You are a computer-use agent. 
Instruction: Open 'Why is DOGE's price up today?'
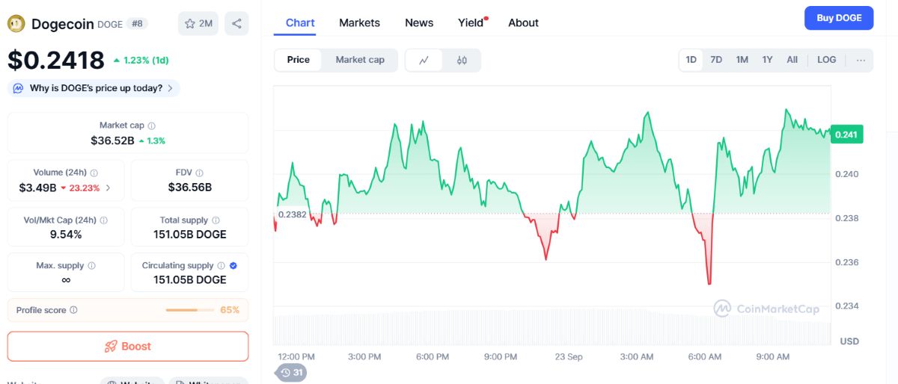click(94, 88)
